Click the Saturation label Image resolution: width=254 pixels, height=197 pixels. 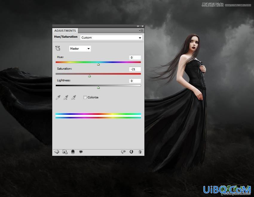point(65,69)
